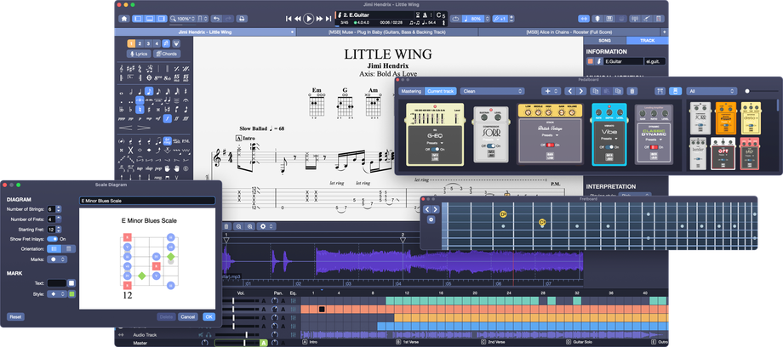Click the headphones solo icon on Audio Track
This screenshot has height=347, width=783.
[x=208, y=334]
